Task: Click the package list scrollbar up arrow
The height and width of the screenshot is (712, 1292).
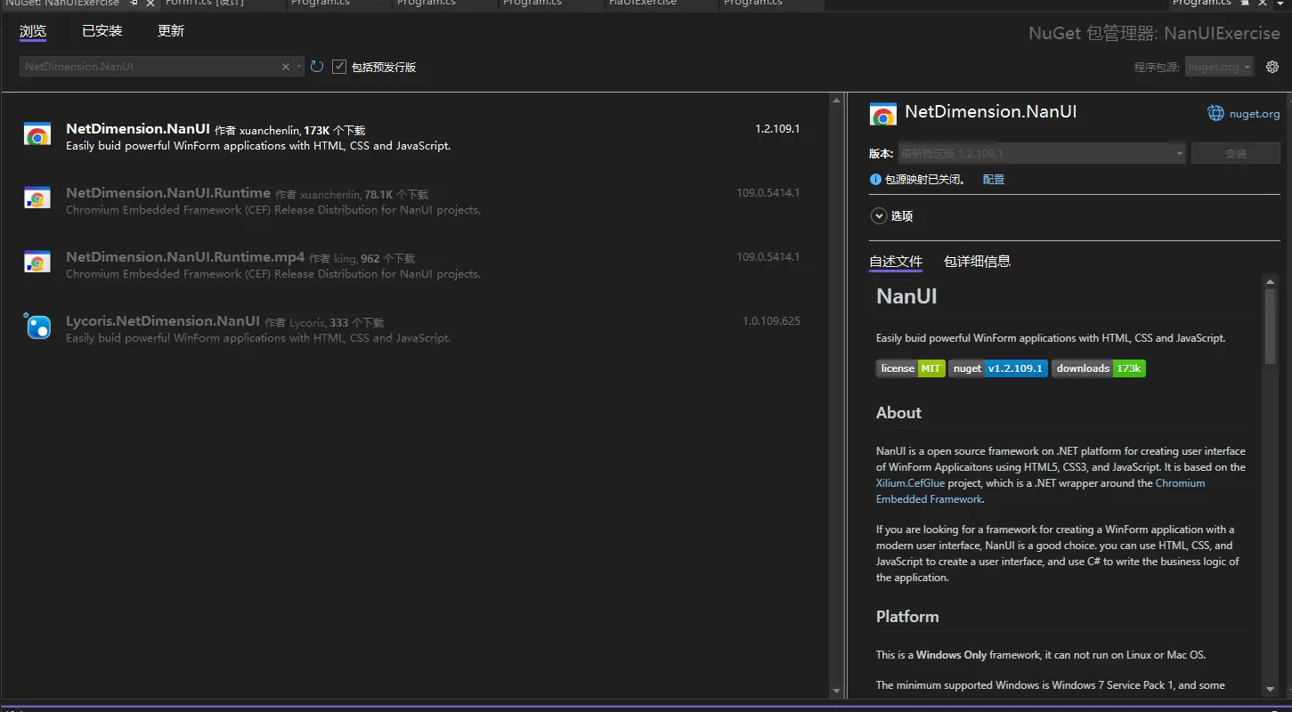Action: pos(836,101)
